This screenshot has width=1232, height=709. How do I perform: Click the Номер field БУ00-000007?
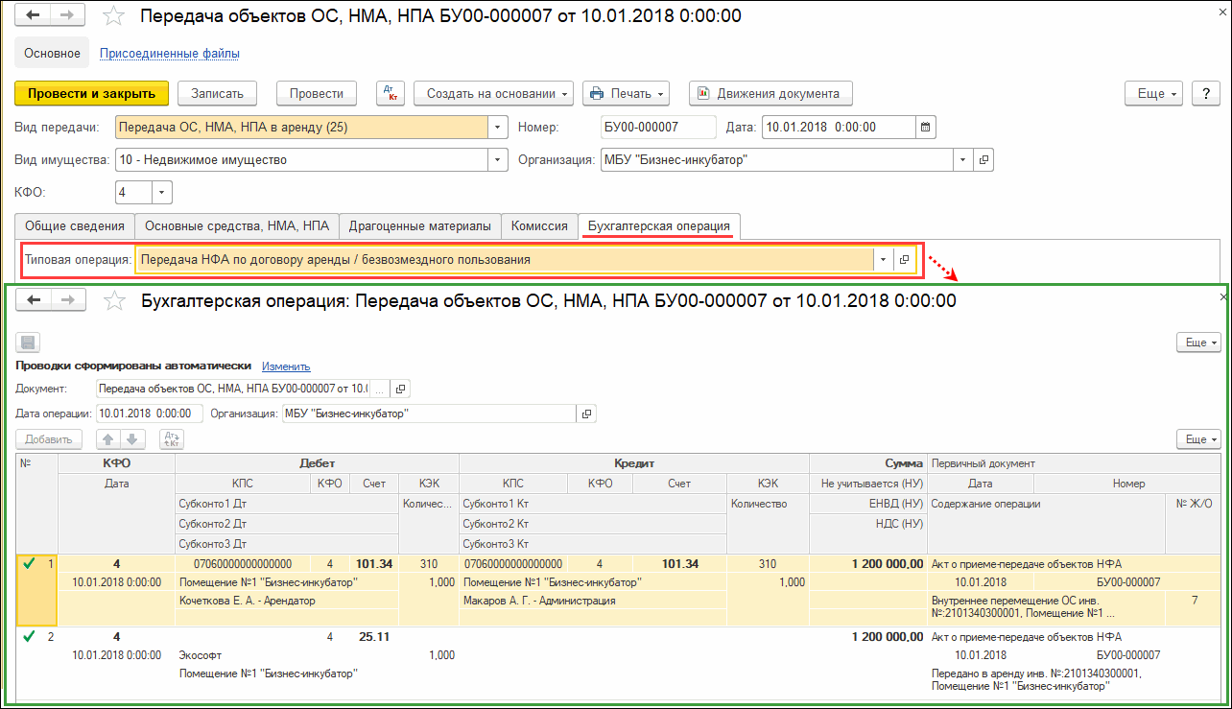click(x=658, y=127)
